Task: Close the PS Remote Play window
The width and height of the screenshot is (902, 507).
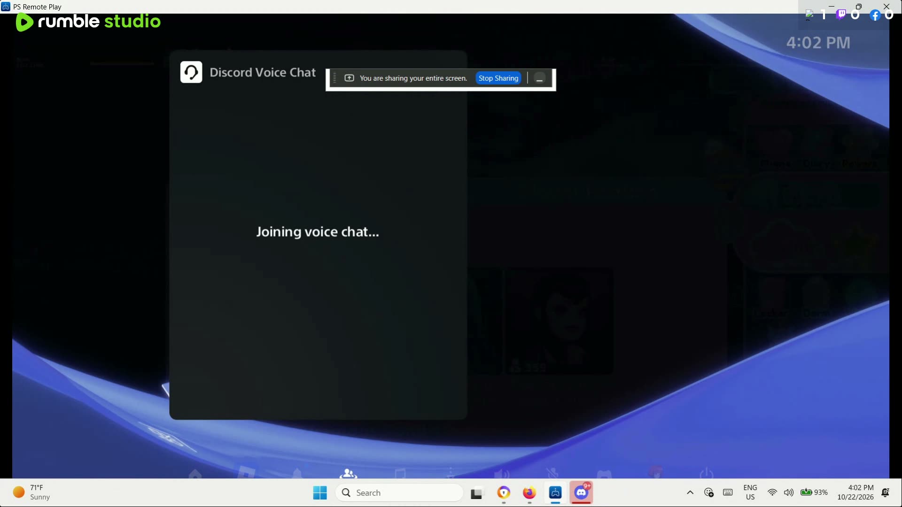Action: coord(886,7)
